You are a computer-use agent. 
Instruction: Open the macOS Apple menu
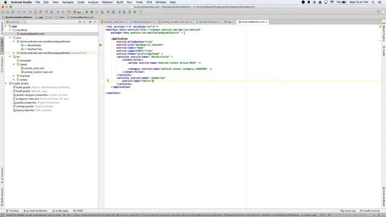(5, 2)
